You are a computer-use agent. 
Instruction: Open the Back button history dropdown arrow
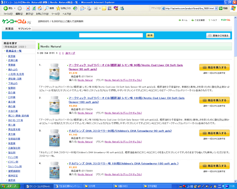15,8
